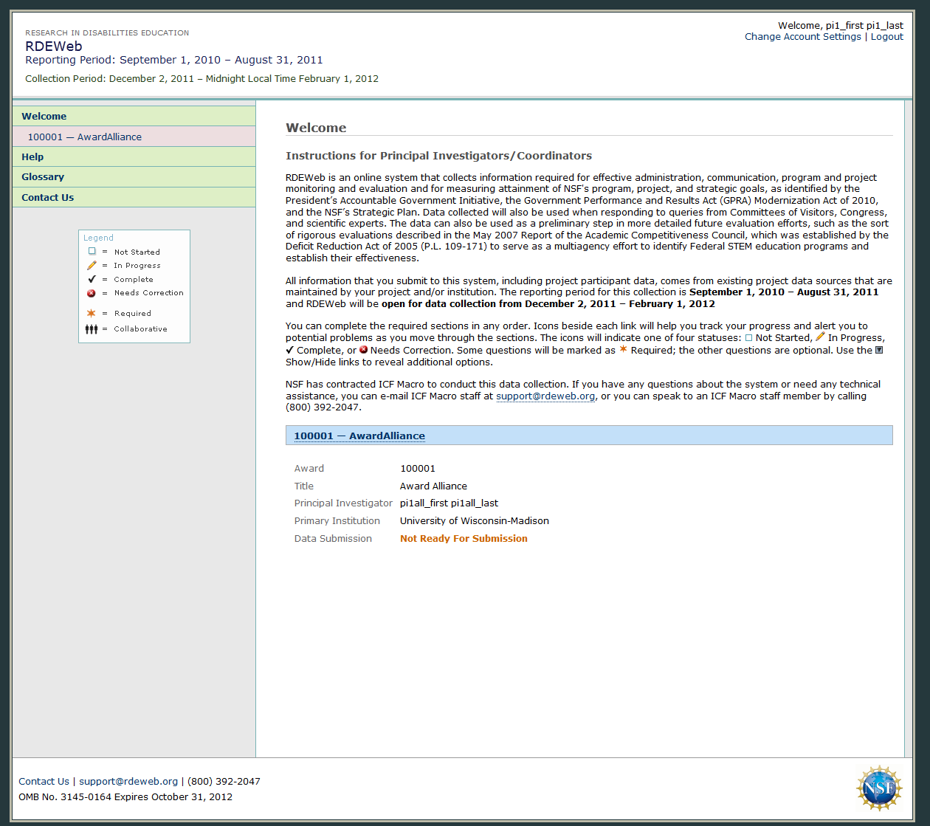Click the orange Required asterisk in Legend
The image size is (930, 826).
(92, 313)
